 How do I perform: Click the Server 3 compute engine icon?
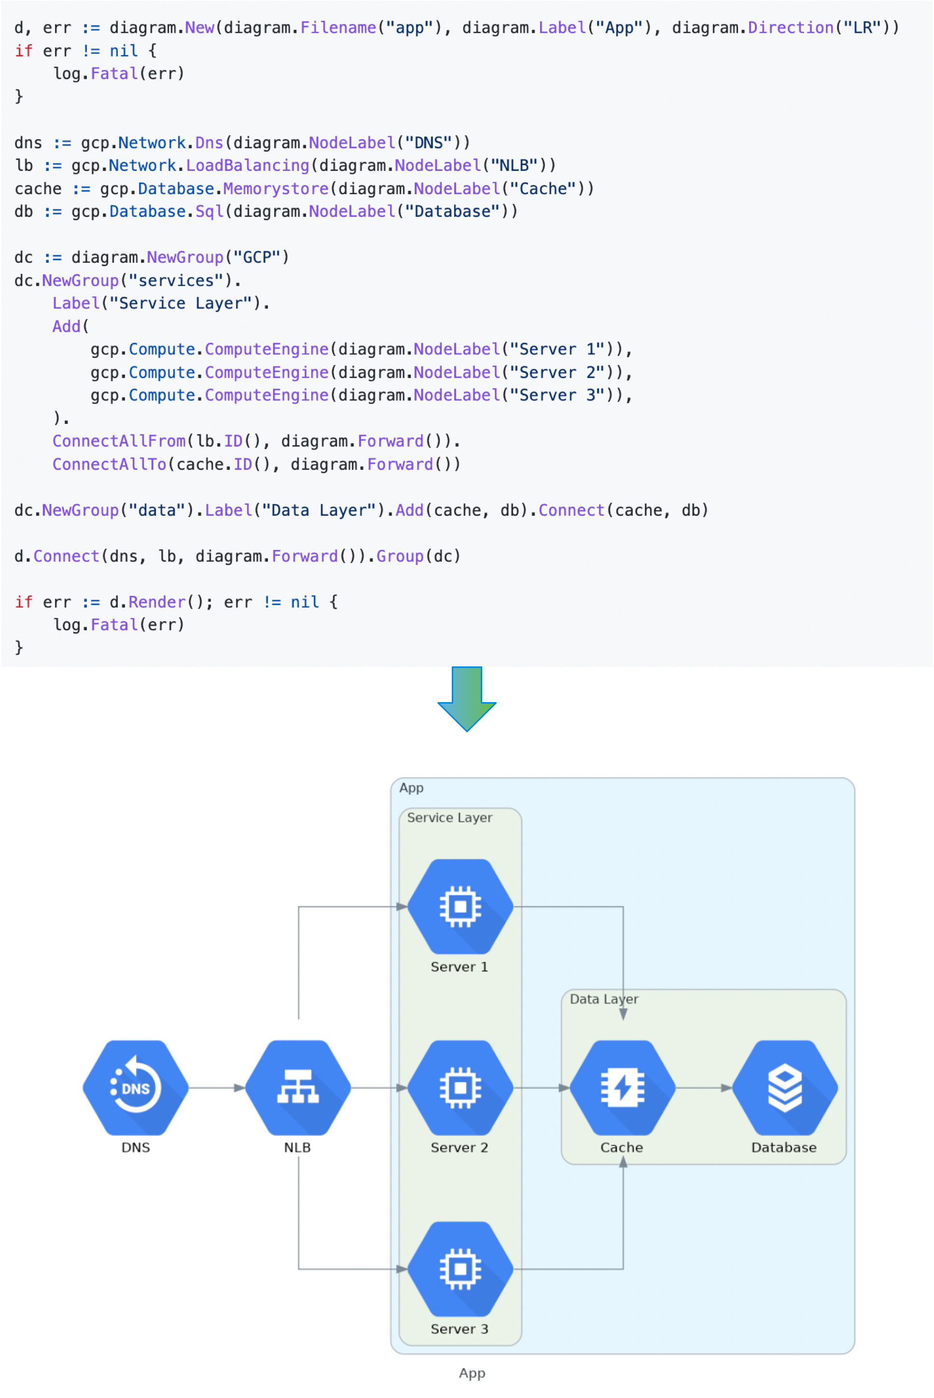coord(460,1269)
